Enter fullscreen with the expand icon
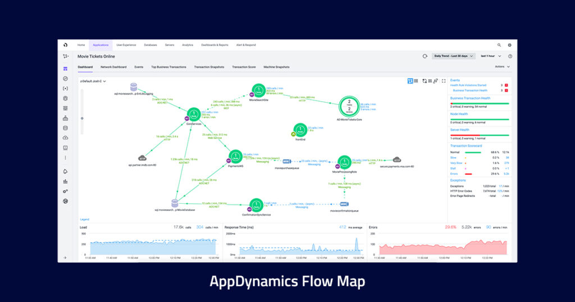This screenshot has width=575, height=302. 444,81
